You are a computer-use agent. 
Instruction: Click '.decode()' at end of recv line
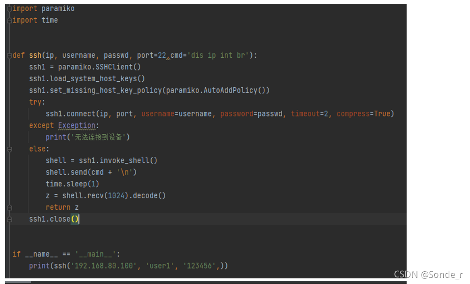pyautogui.click(x=147, y=196)
